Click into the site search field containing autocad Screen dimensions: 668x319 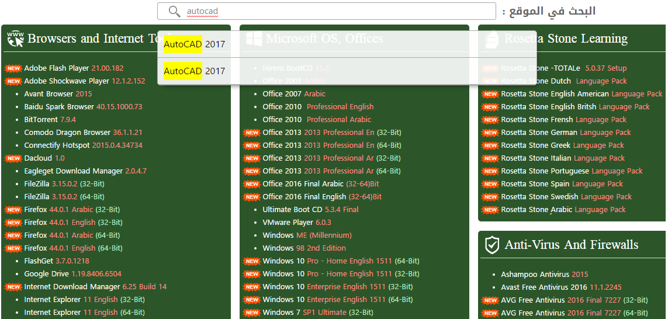click(326, 12)
